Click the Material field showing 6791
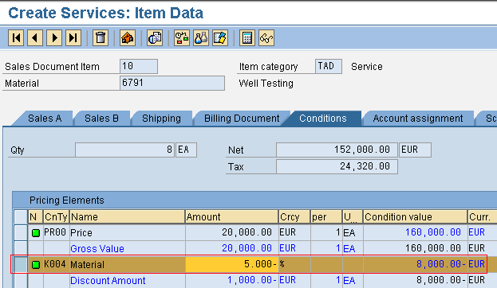497x288 pixels. (x=172, y=83)
